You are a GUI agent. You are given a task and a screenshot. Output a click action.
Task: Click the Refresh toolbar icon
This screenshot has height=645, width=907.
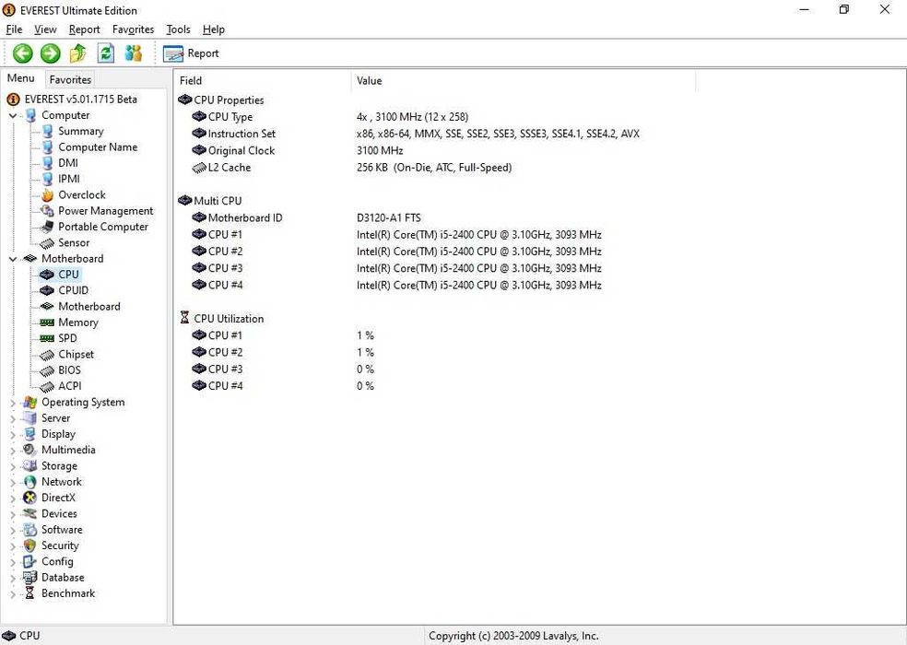click(x=105, y=53)
